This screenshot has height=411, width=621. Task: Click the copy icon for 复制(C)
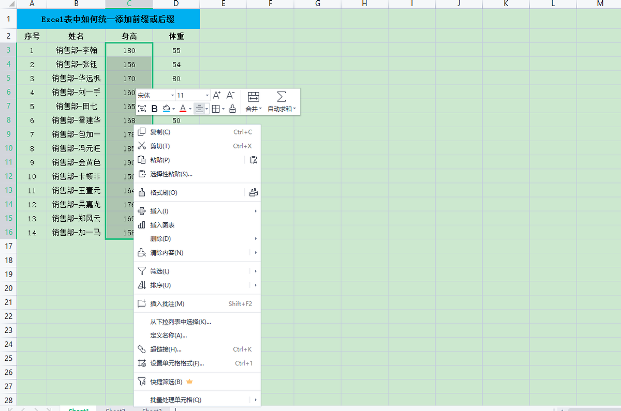click(142, 132)
